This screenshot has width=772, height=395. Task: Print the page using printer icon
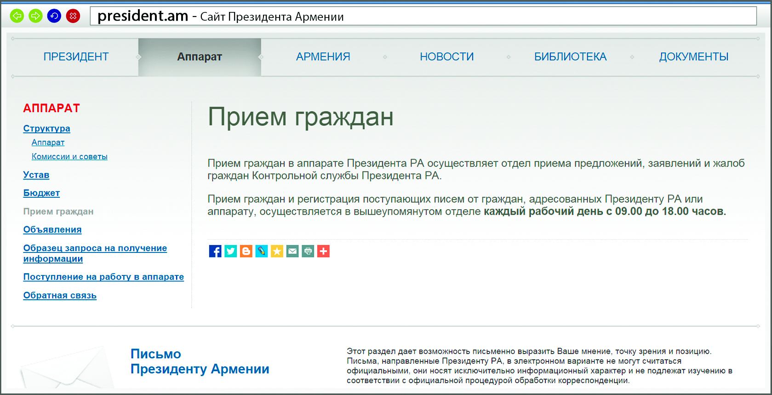click(308, 251)
